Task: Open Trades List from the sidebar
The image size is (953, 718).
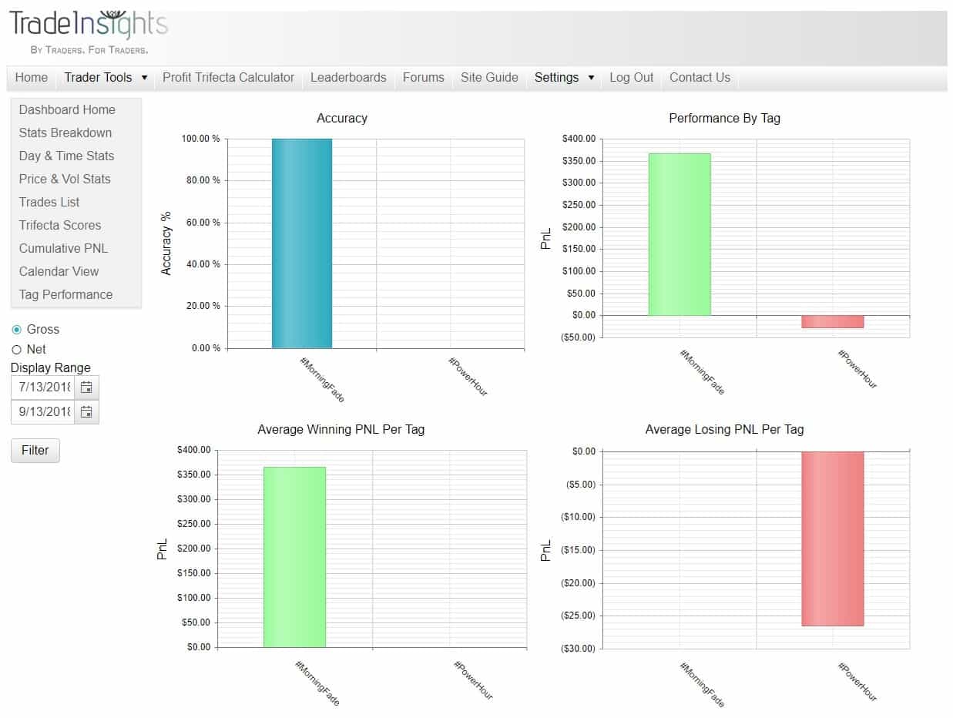Action: (x=49, y=202)
